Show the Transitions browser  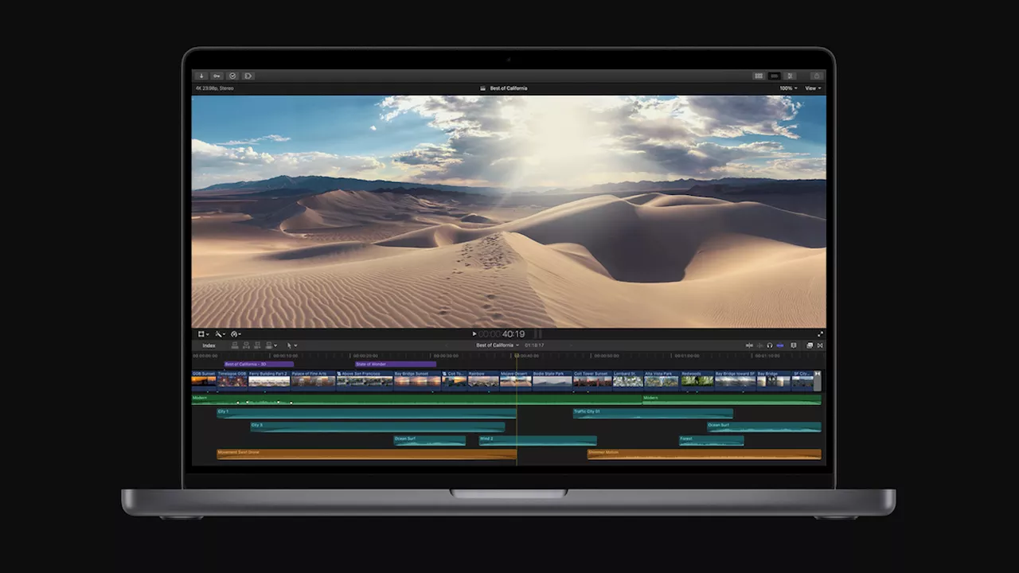tap(820, 345)
